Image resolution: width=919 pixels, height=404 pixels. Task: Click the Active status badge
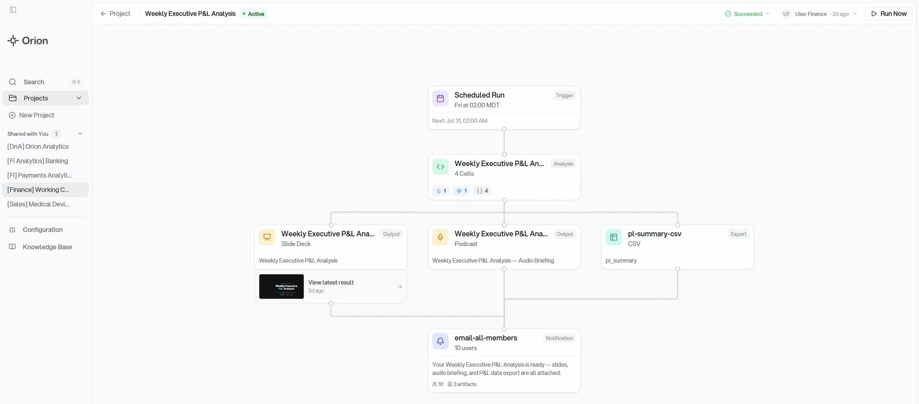[254, 14]
